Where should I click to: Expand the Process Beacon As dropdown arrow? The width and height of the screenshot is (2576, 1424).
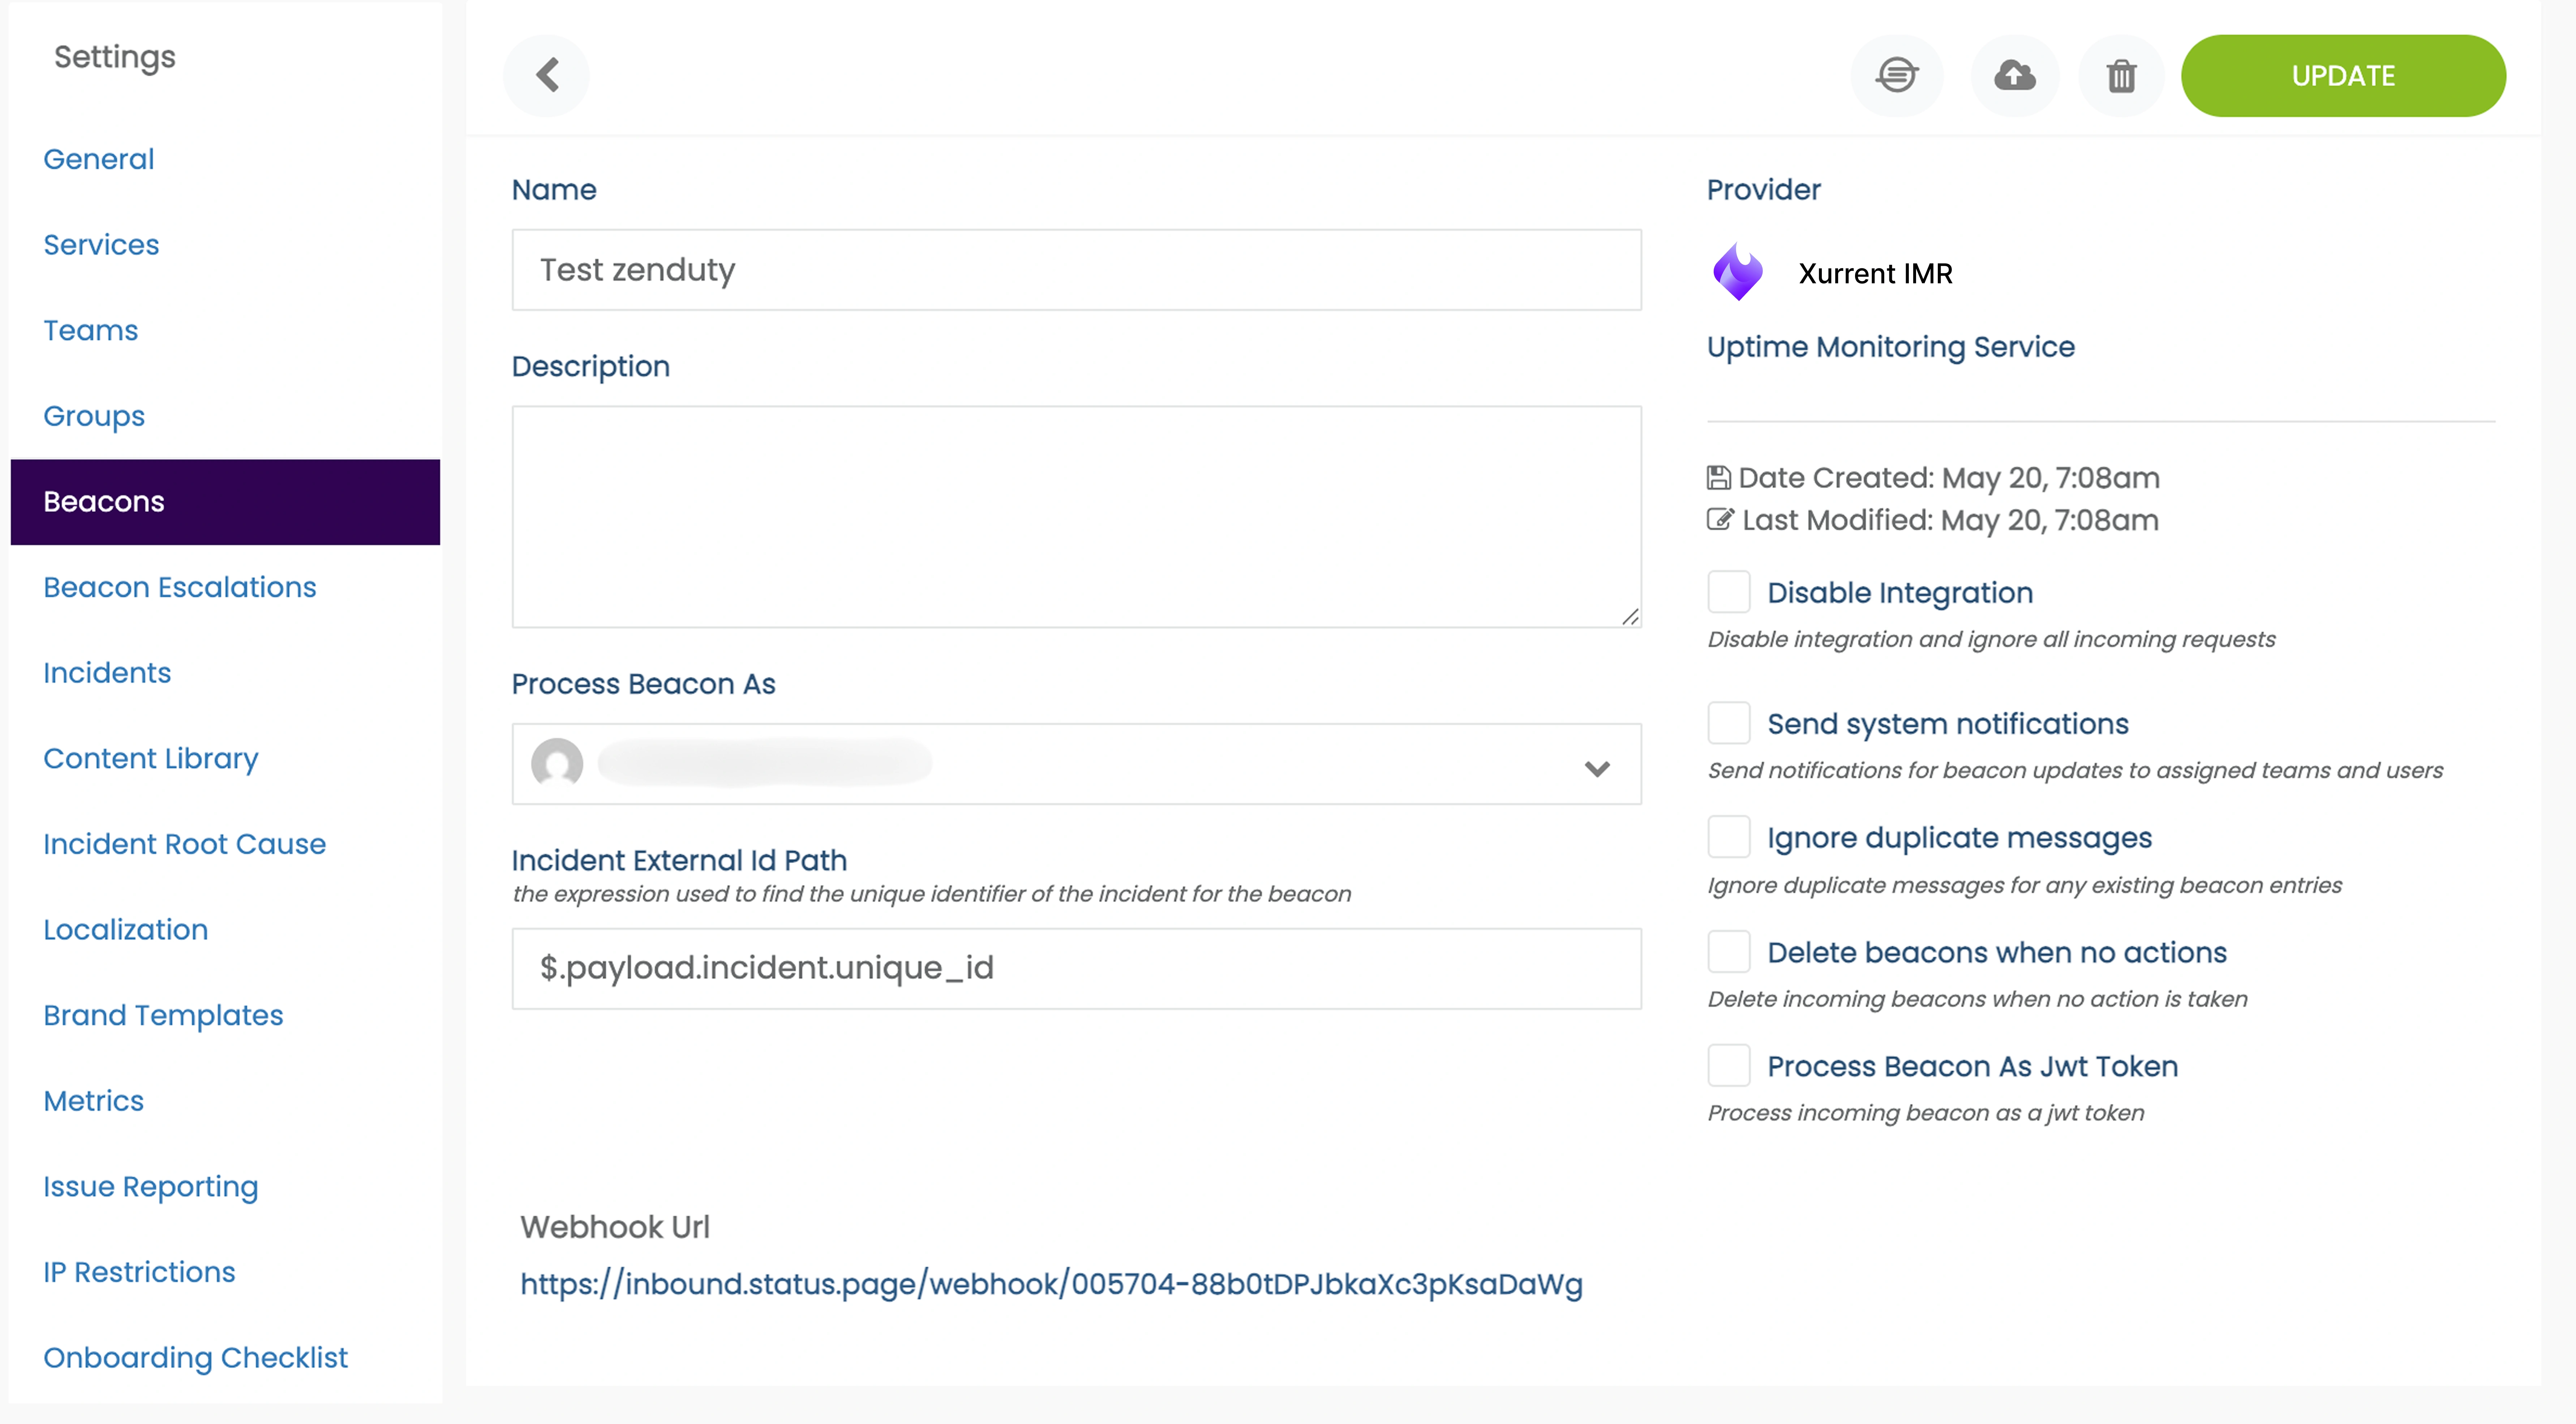1597,768
